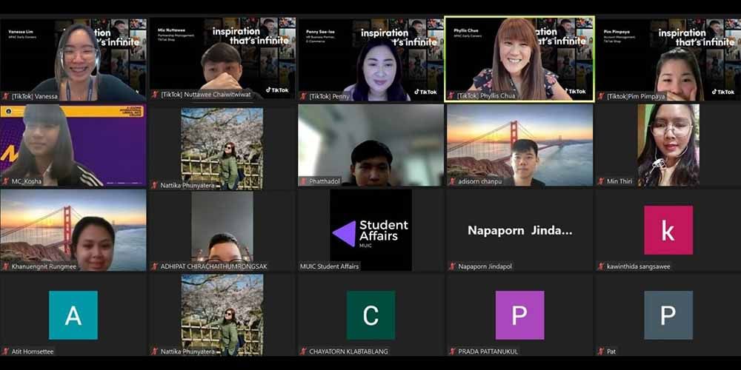Select Khanuengnit Rungmee's video tile
This screenshot has width=741, height=370.
pos(73,229)
